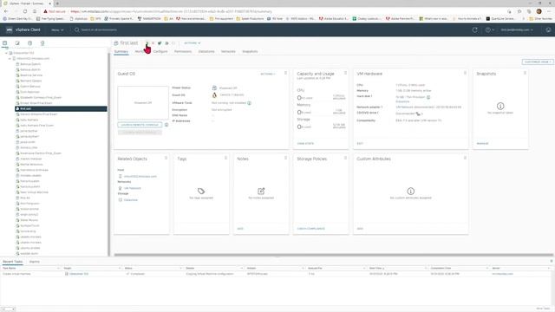Screen dimensions: 555x312
Task: Select the first last VM in tree
Action: click(x=61, y=109)
